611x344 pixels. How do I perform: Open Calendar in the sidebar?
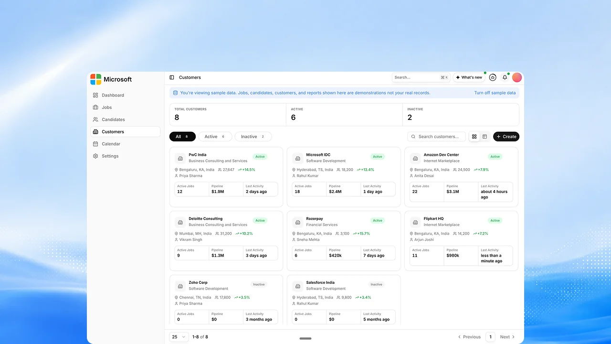[x=126, y=144]
